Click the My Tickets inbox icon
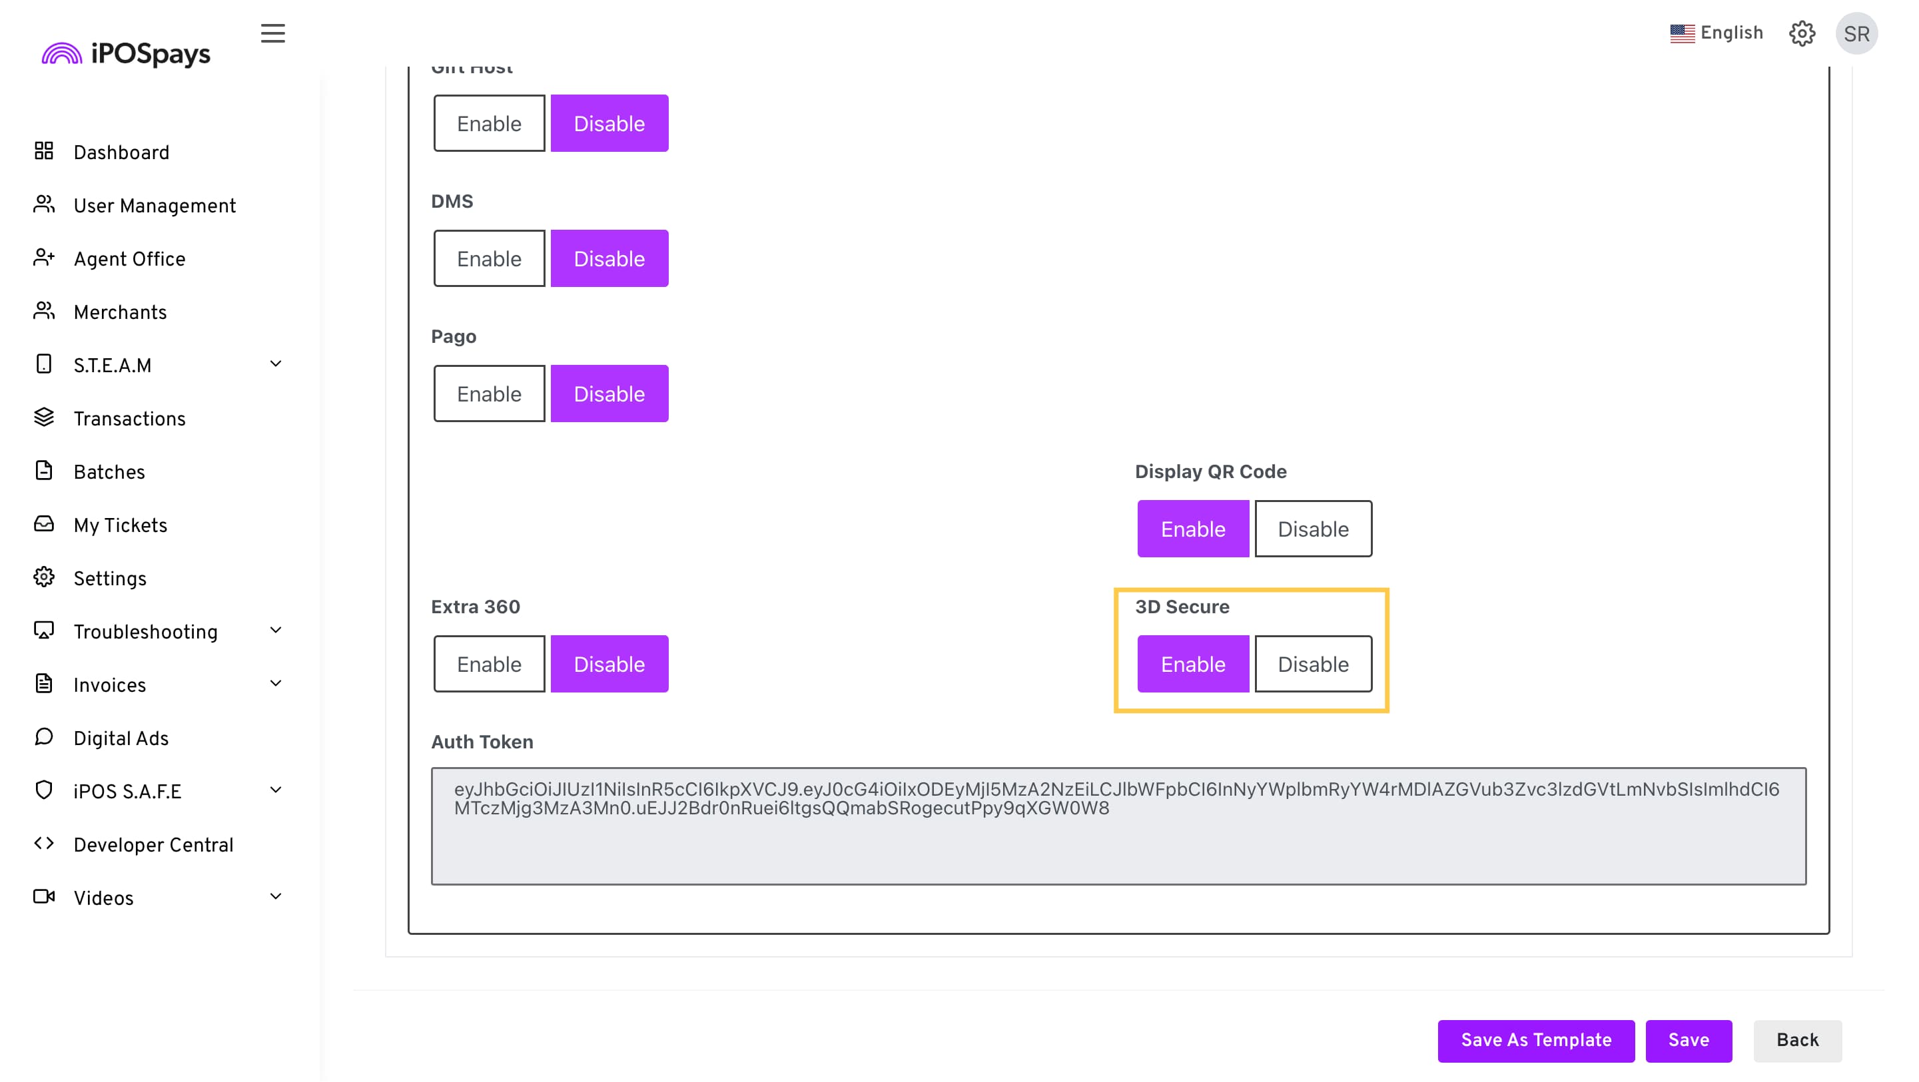Image resolution: width=1919 pixels, height=1082 pixels. click(44, 524)
